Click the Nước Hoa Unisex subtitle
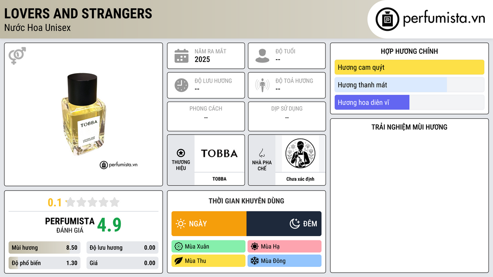This screenshot has width=493, height=277. [38, 27]
